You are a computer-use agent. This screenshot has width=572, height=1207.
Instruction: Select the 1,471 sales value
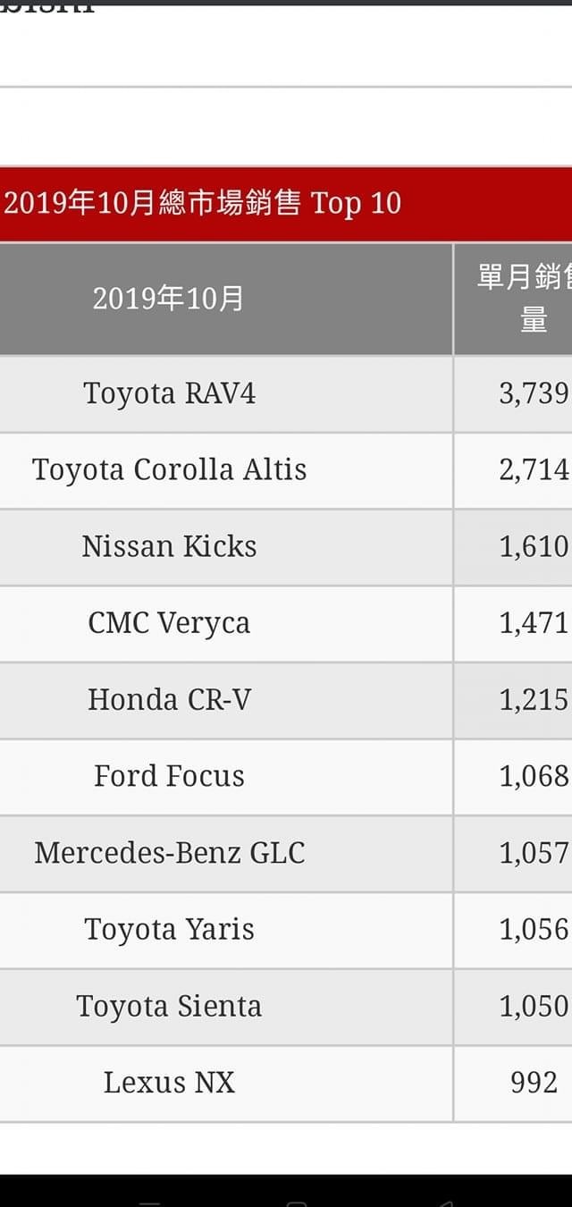(x=534, y=623)
